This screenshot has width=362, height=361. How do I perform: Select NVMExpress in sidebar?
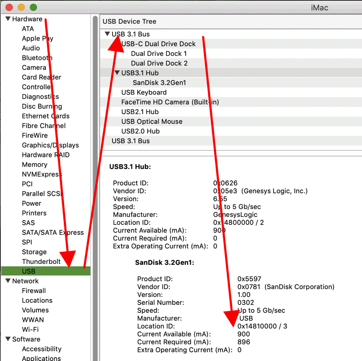coord(42,174)
